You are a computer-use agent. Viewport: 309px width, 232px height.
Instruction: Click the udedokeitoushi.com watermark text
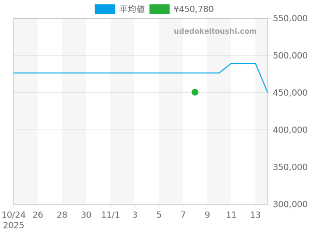pos(215,31)
